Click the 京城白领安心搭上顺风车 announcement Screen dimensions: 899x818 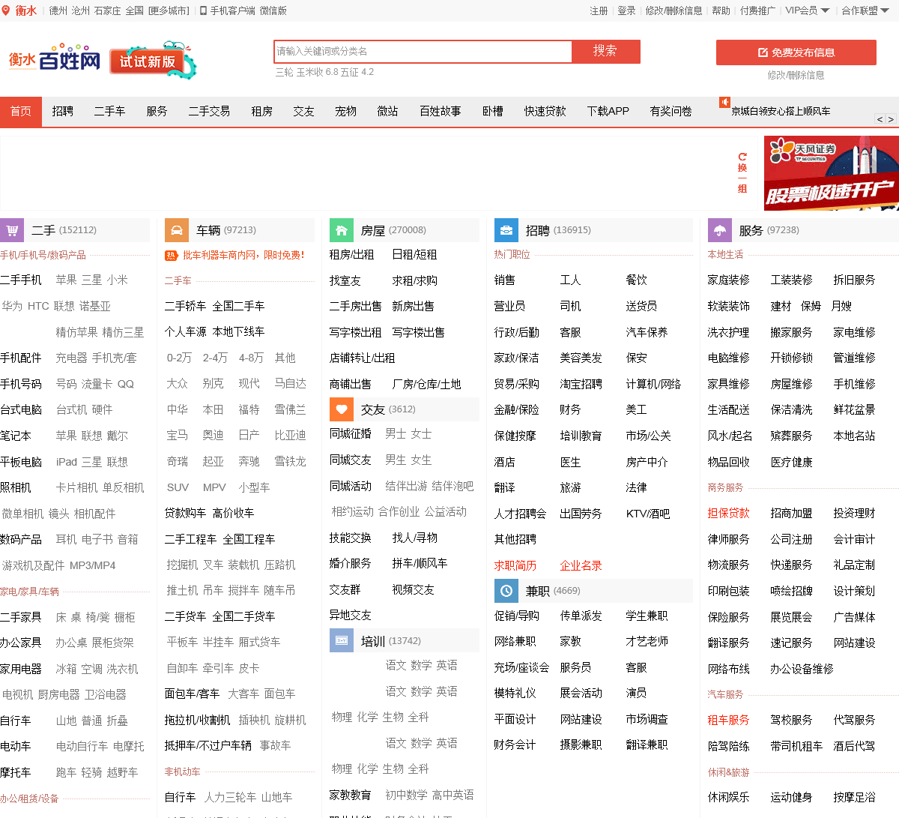click(x=781, y=111)
